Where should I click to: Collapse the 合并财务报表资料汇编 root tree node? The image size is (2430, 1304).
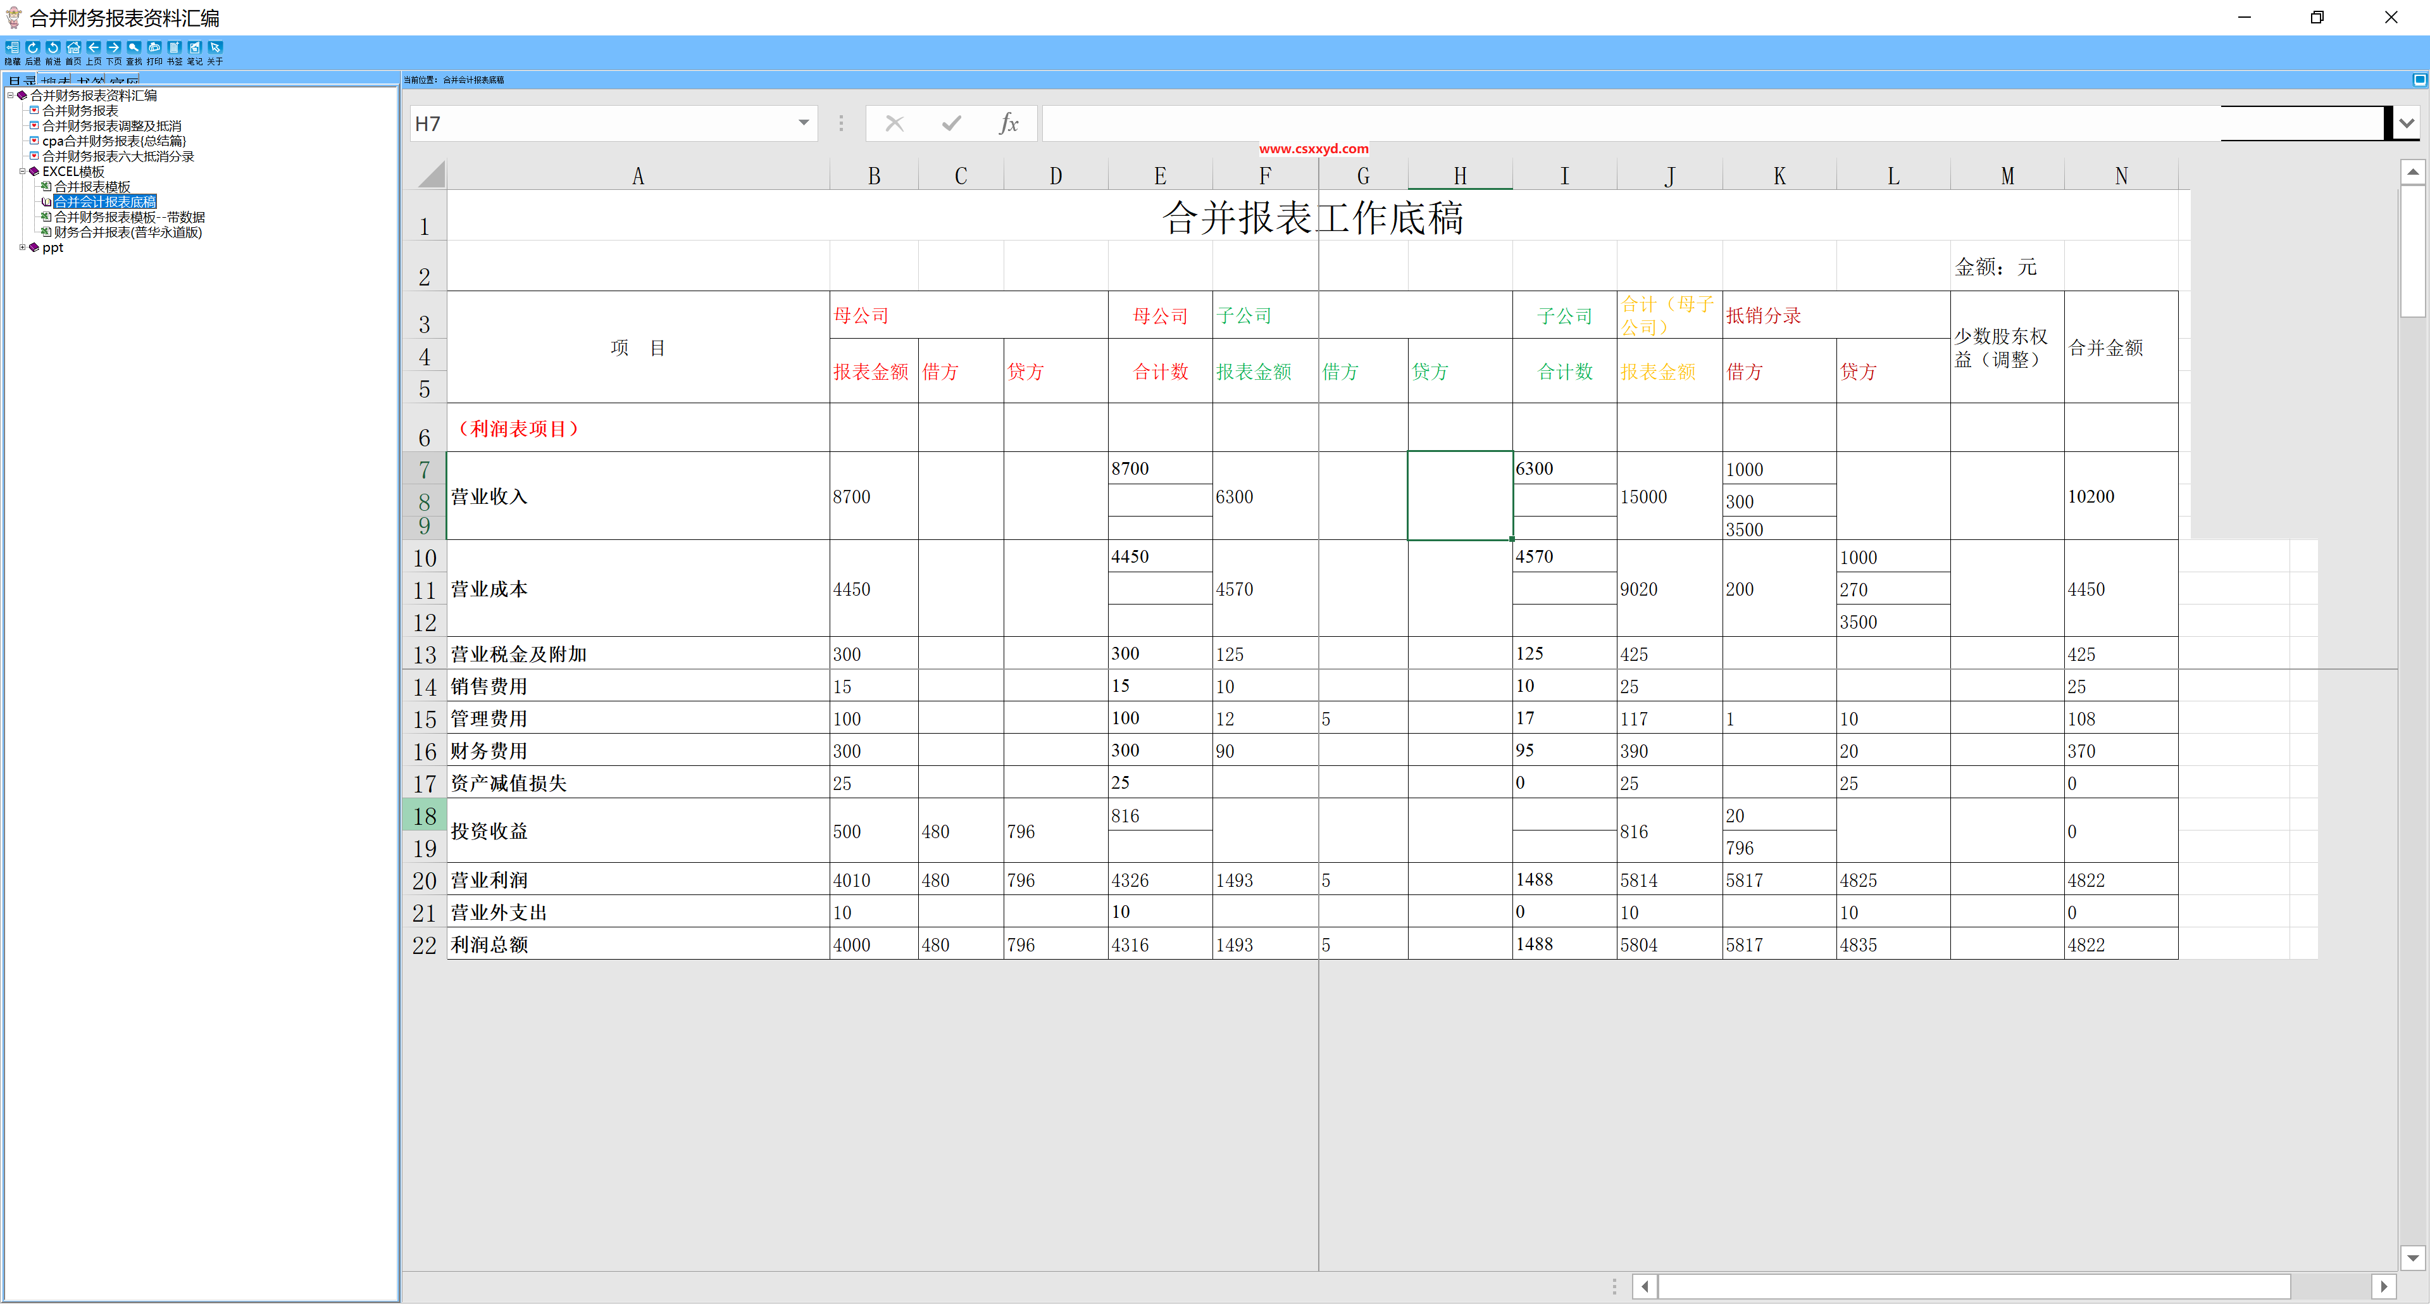(10, 96)
